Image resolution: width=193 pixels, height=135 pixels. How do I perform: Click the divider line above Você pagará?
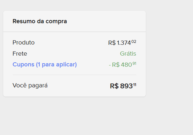(x=74, y=75)
